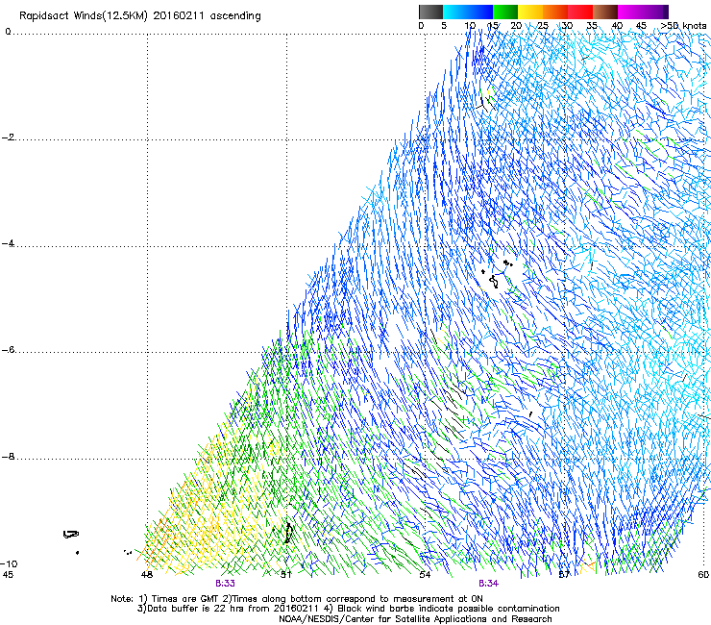Viewport: 711px width, 625px height.
Task: Click the '>50 knots' legend label
Action: point(683,26)
